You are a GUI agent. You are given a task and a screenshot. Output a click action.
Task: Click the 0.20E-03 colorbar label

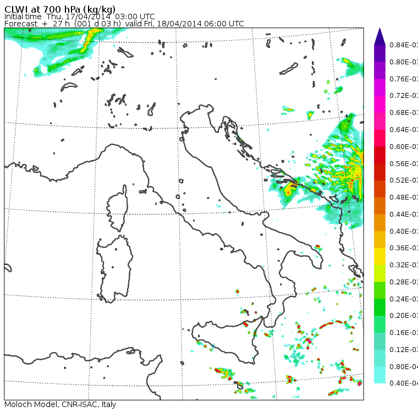click(x=404, y=316)
